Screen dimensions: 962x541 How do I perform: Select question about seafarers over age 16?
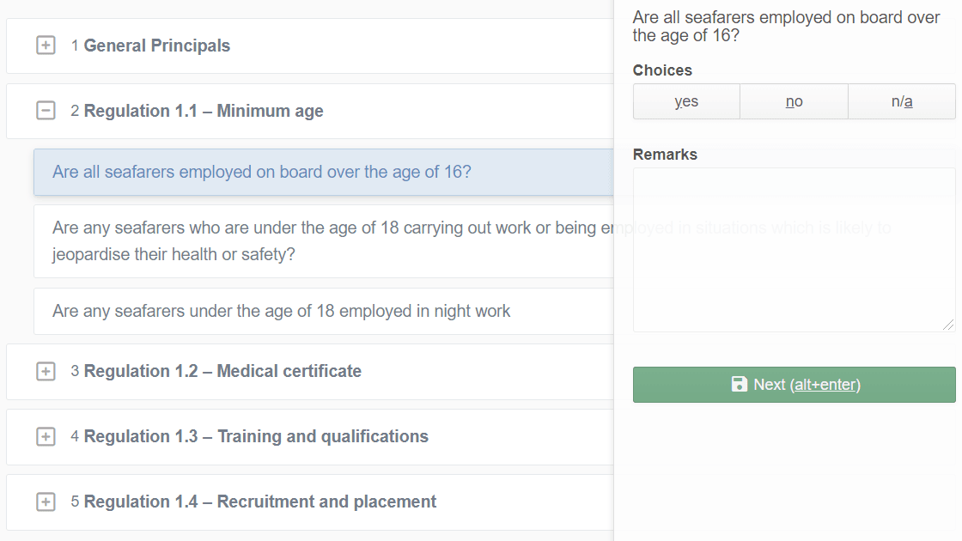coord(262,172)
